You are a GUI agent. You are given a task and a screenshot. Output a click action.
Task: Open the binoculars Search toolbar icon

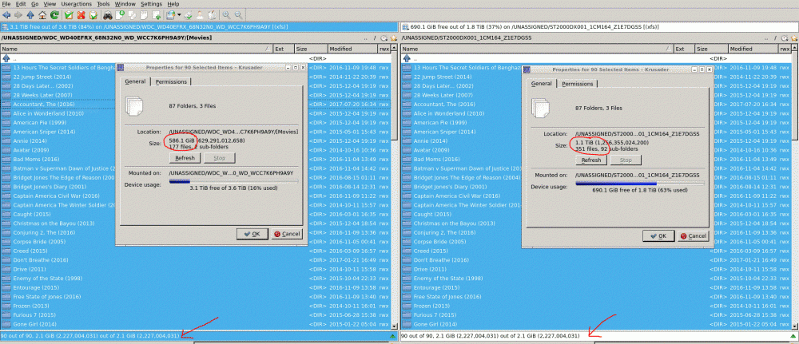click(x=108, y=14)
